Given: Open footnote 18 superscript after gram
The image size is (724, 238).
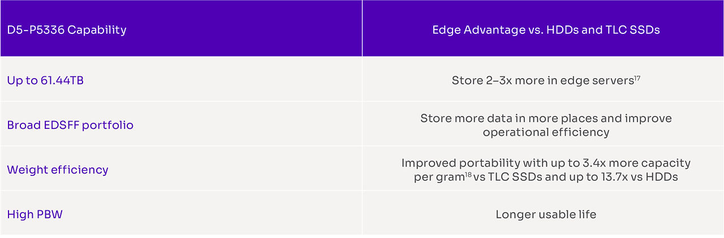Looking at the screenshot, I should pyautogui.click(x=468, y=174).
